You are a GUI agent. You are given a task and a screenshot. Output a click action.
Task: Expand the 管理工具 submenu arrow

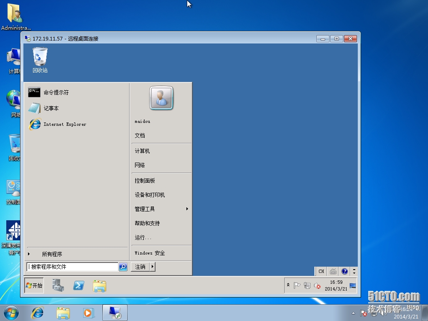[x=187, y=209]
